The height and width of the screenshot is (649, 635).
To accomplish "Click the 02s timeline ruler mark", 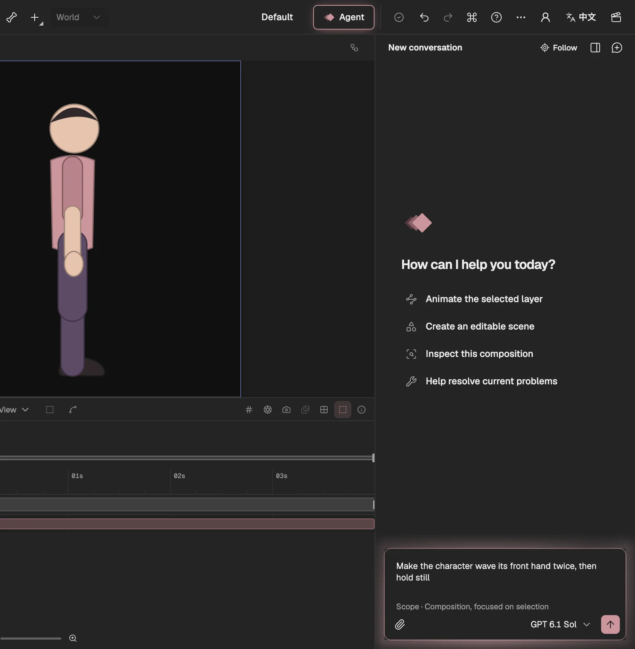I will (x=179, y=476).
